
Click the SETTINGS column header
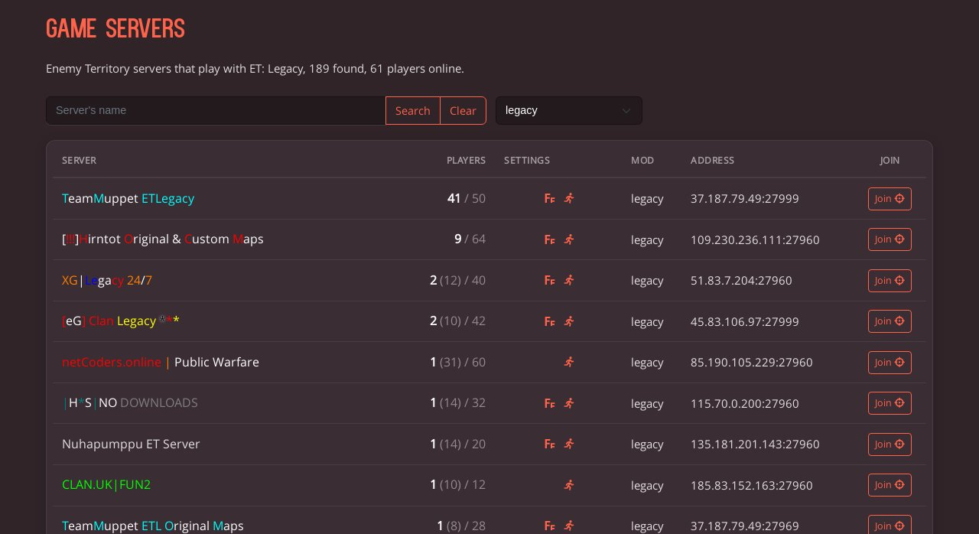[527, 161]
